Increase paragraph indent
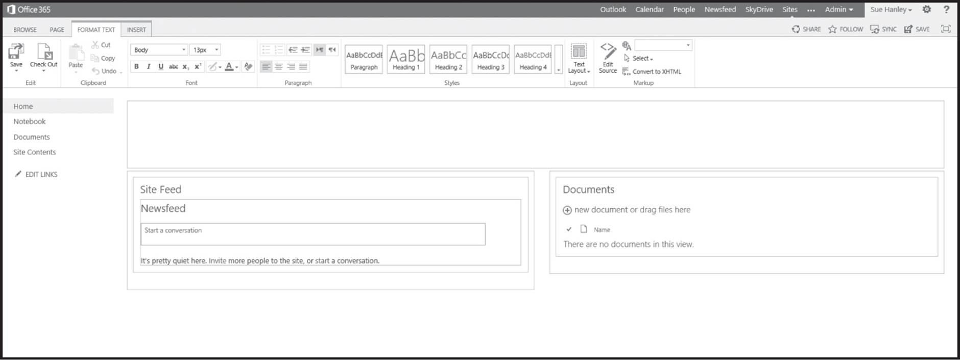Viewport: 960px width, 360px height. pos(305,50)
